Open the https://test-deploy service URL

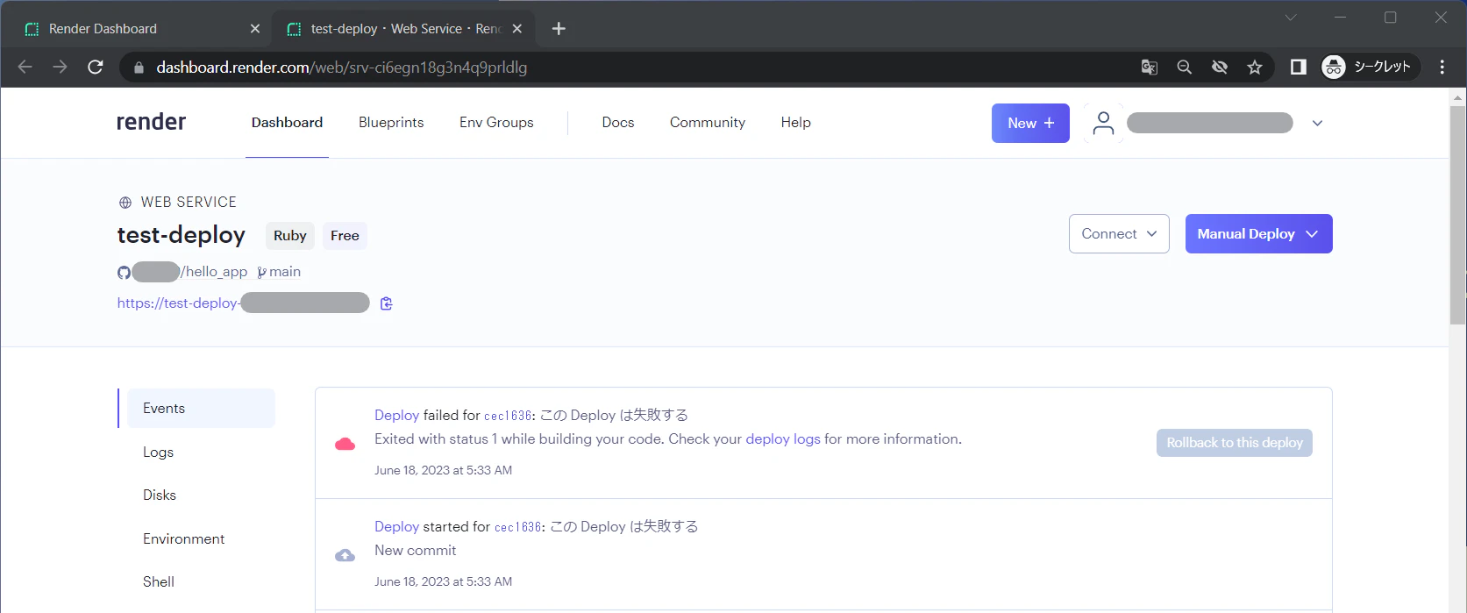[243, 303]
